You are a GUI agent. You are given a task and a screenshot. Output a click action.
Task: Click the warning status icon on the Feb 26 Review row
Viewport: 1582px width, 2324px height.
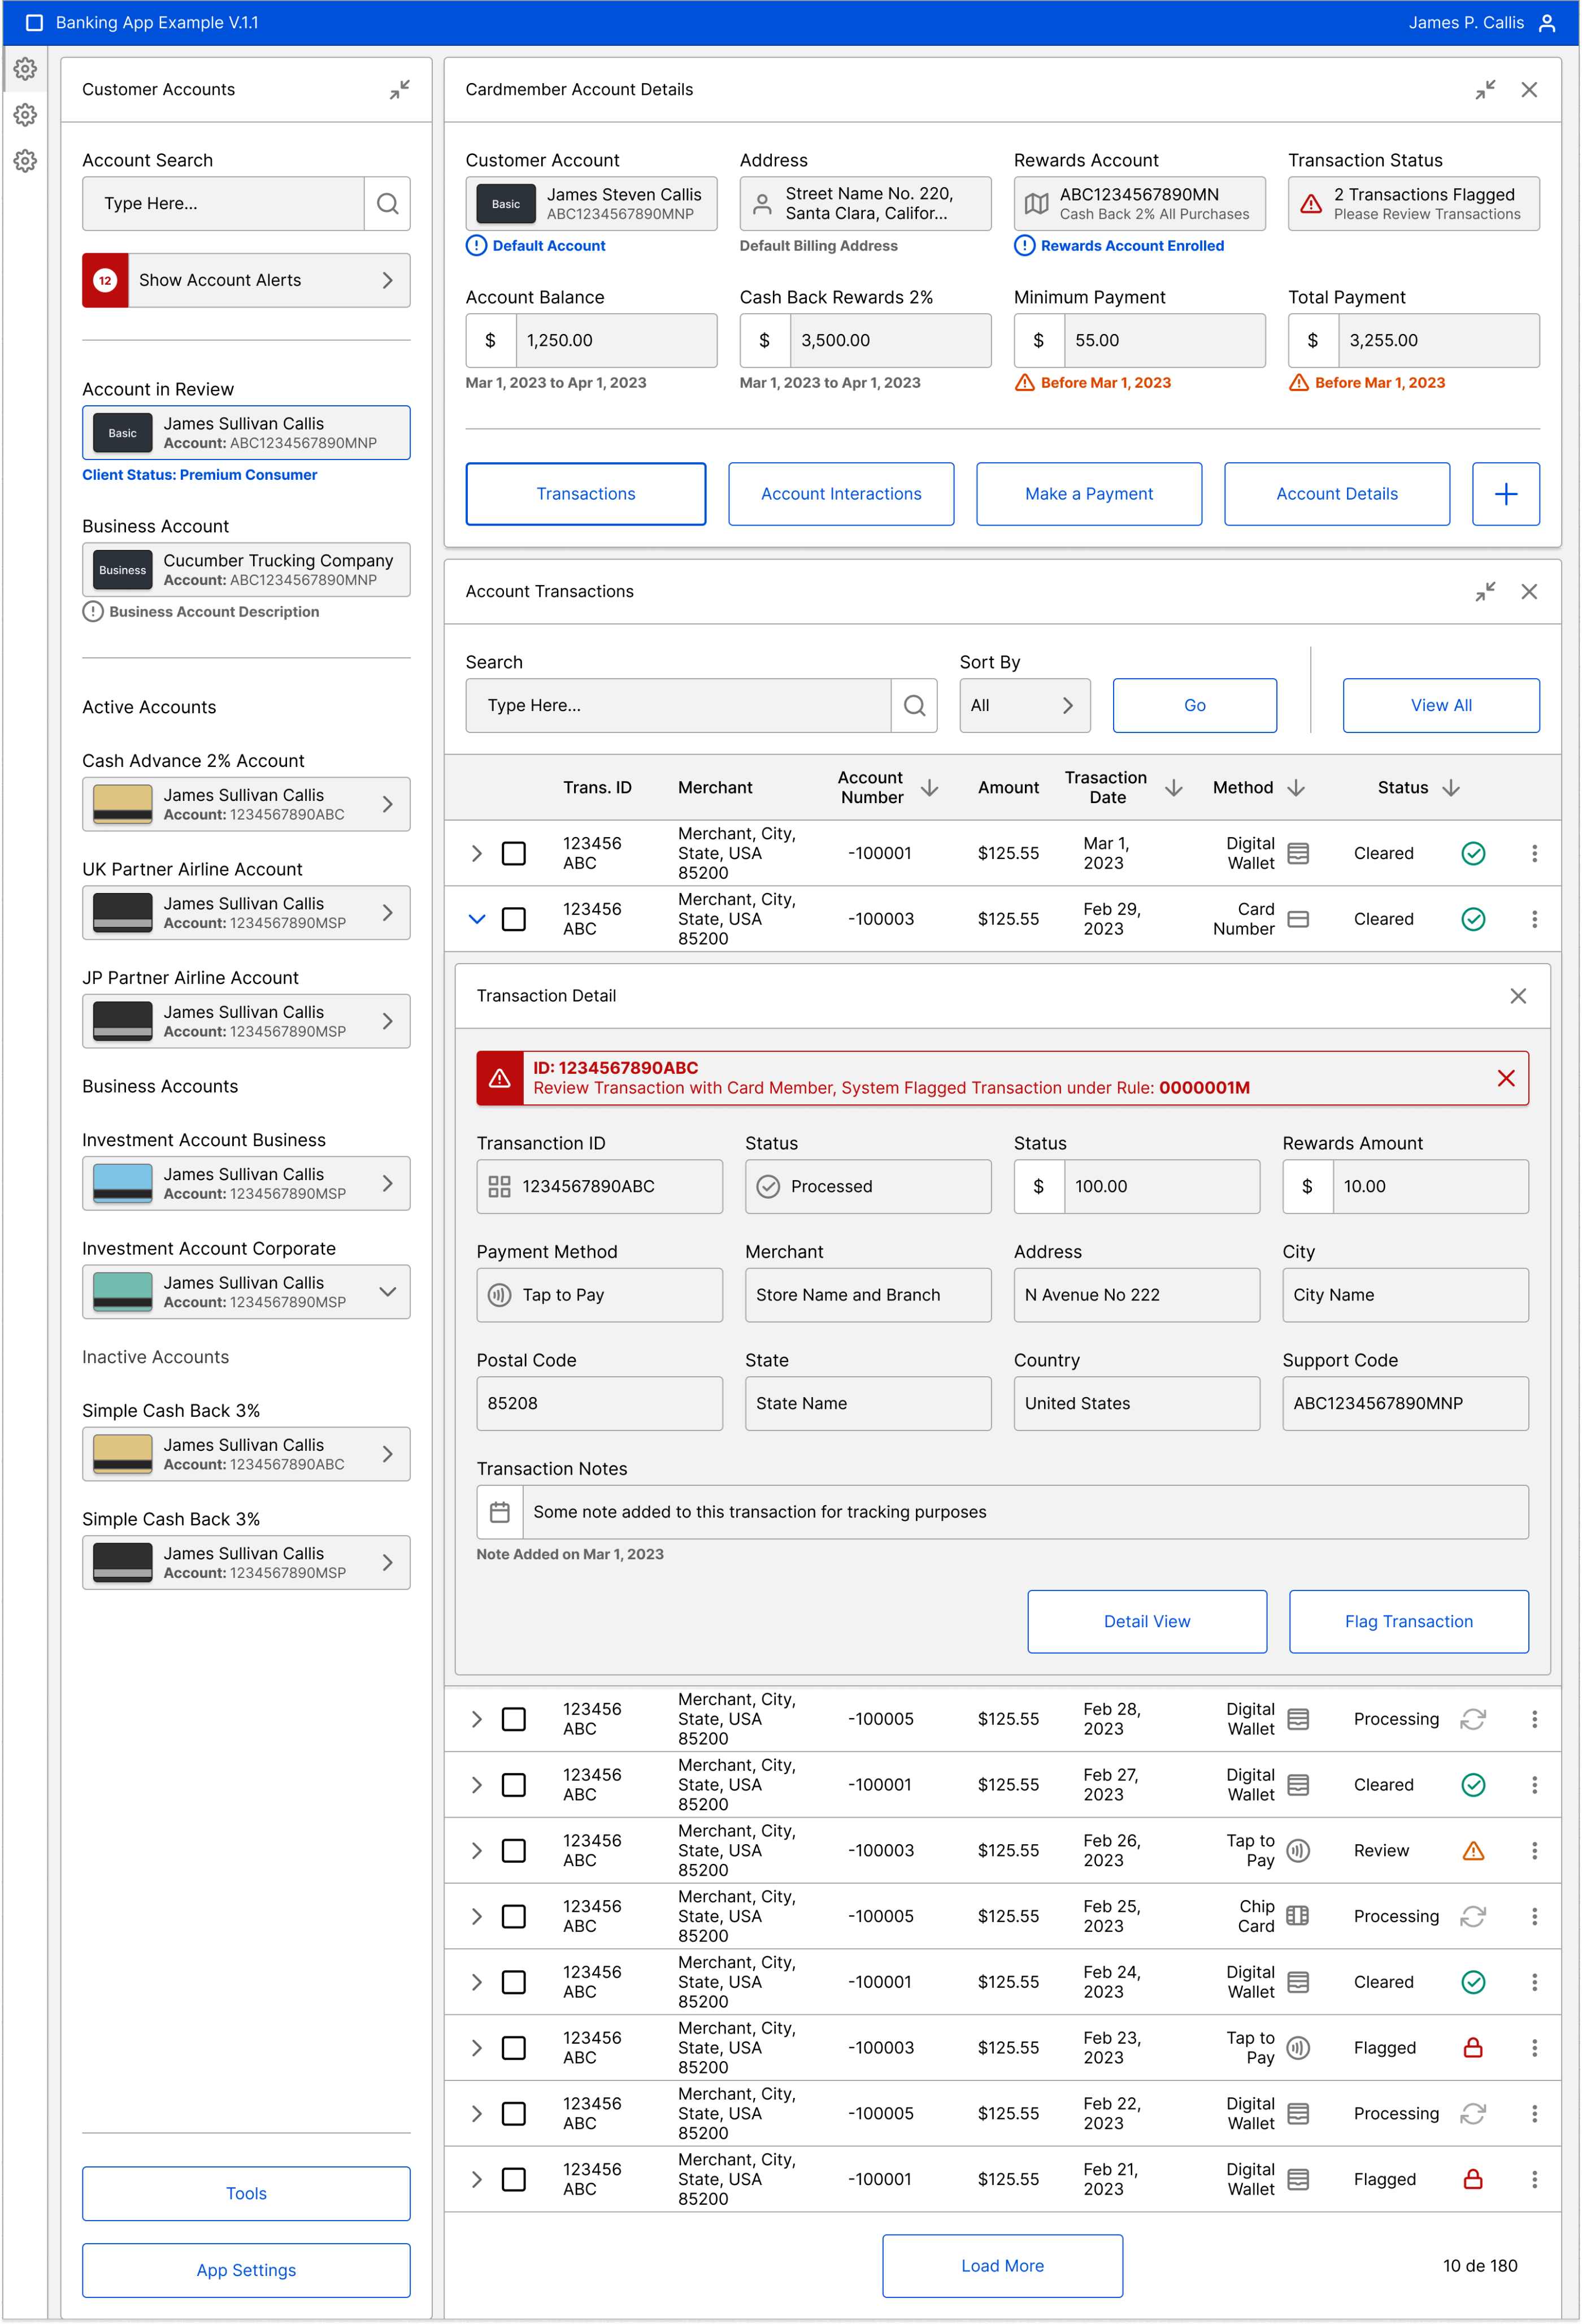coord(1472,1851)
